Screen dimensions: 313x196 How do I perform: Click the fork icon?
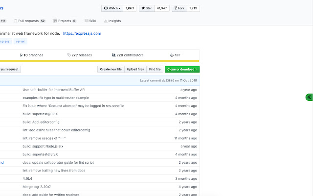pyautogui.click(x=176, y=8)
